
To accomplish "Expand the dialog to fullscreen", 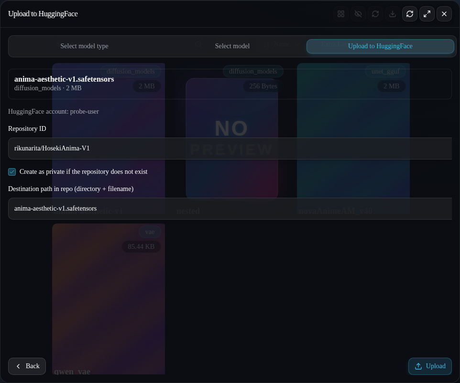I will [x=427, y=14].
